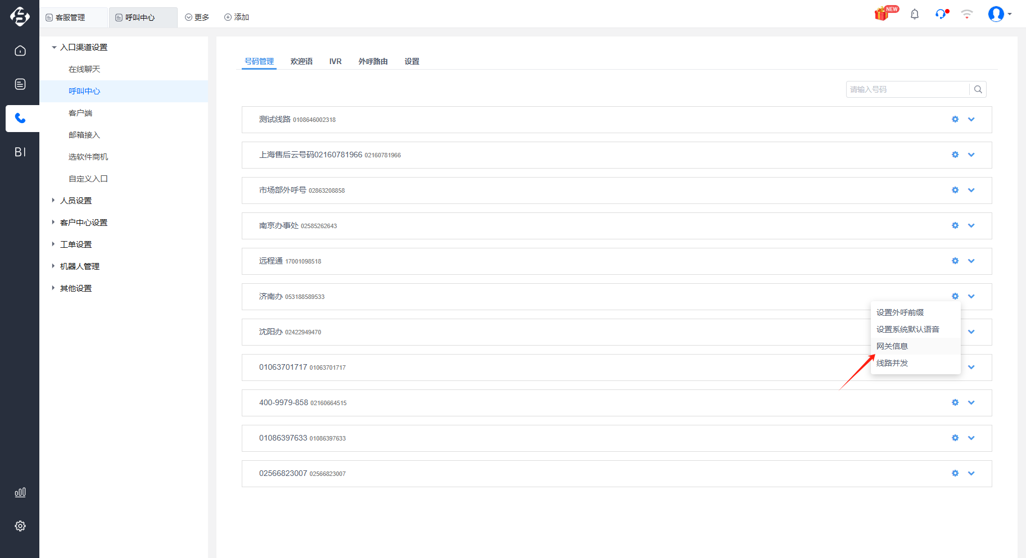The height and width of the screenshot is (558, 1026).
Task: Open the home sidebar icon
Action: pos(20,51)
